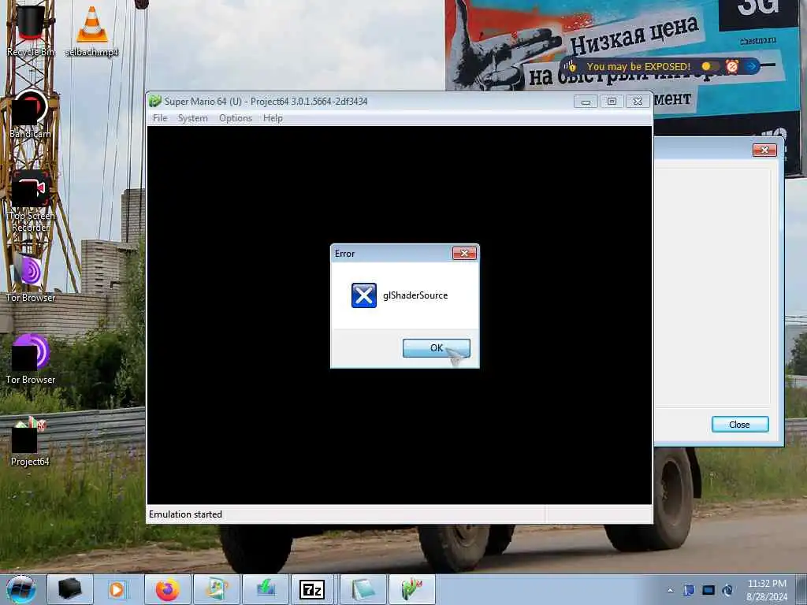
Task: Close the background window with red X
Action: pos(764,150)
